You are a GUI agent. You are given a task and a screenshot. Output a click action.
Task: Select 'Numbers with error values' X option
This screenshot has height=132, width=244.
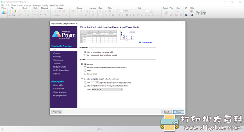[85, 67]
